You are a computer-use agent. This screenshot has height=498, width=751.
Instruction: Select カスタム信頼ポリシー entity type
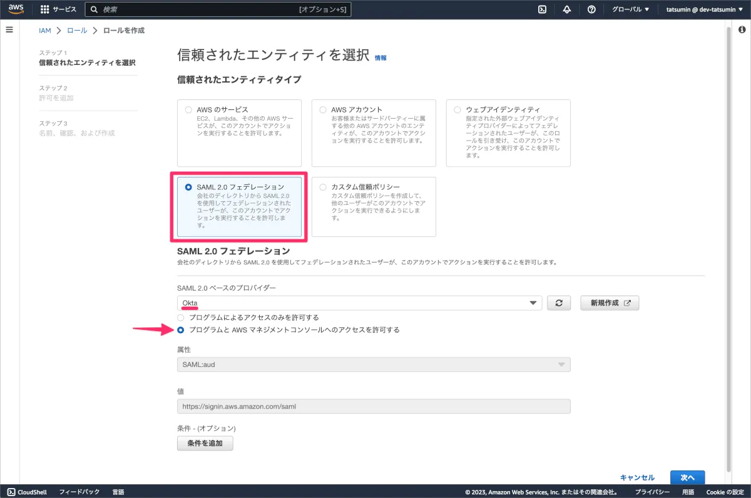323,187
